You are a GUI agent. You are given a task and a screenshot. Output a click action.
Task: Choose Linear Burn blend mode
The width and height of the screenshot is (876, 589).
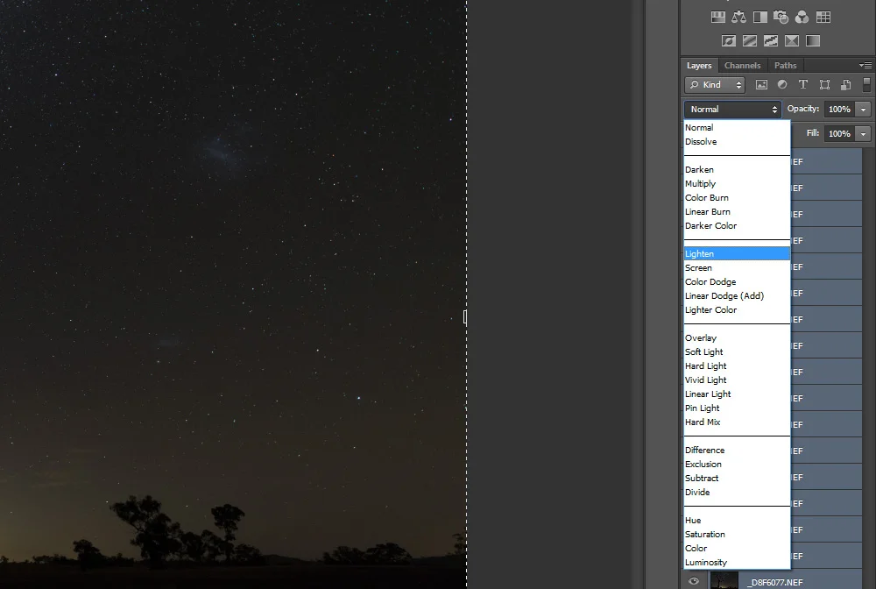tap(737, 211)
